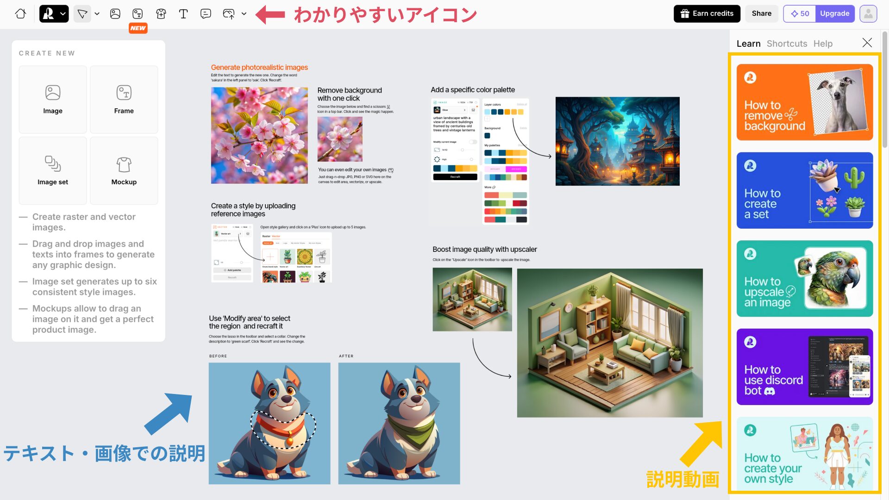Screen dimensions: 889x500
Task: Click the Comment tool icon
Action: tap(205, 13)
